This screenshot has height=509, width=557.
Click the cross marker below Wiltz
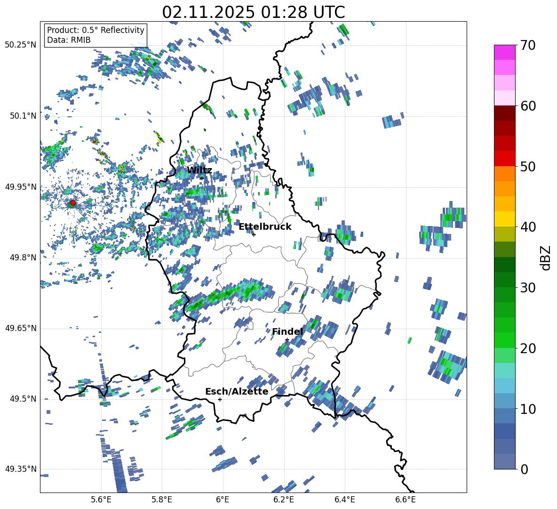pyautogui.click(x=202, y=178)
